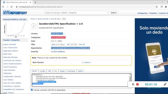Open Embedded SQL Databases category
Viewport: 168px width, 94px height.
tap(13, 89)
